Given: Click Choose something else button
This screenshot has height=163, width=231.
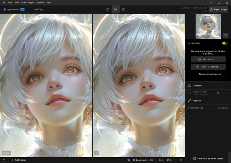Looking at the screenshot, I should [208, 74].
